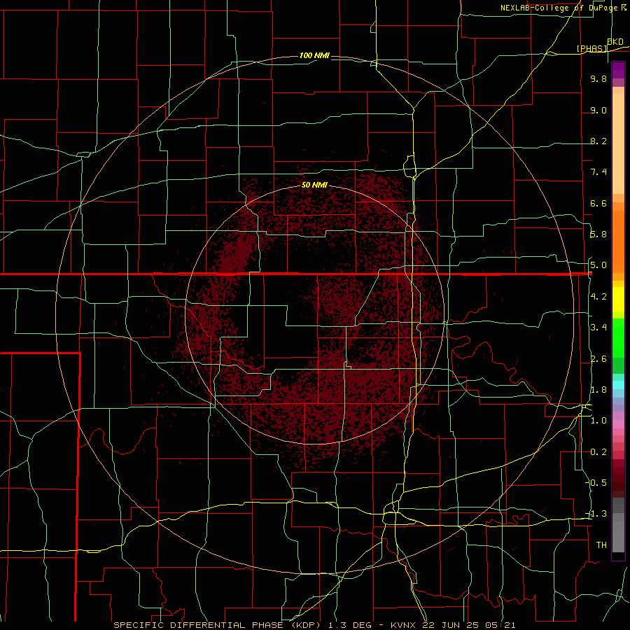
Task: Click the TH threshold label
Action: coord(601,545)
